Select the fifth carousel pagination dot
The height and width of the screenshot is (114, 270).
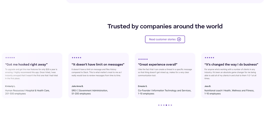[x=169, y=105]
